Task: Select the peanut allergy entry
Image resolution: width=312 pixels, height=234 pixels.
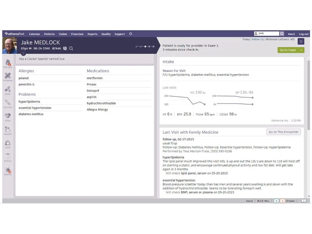Action: point(24,78)
